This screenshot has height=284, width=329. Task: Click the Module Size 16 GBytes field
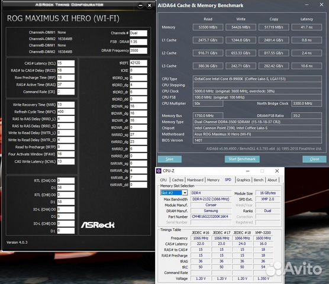[x=267, y=193]
